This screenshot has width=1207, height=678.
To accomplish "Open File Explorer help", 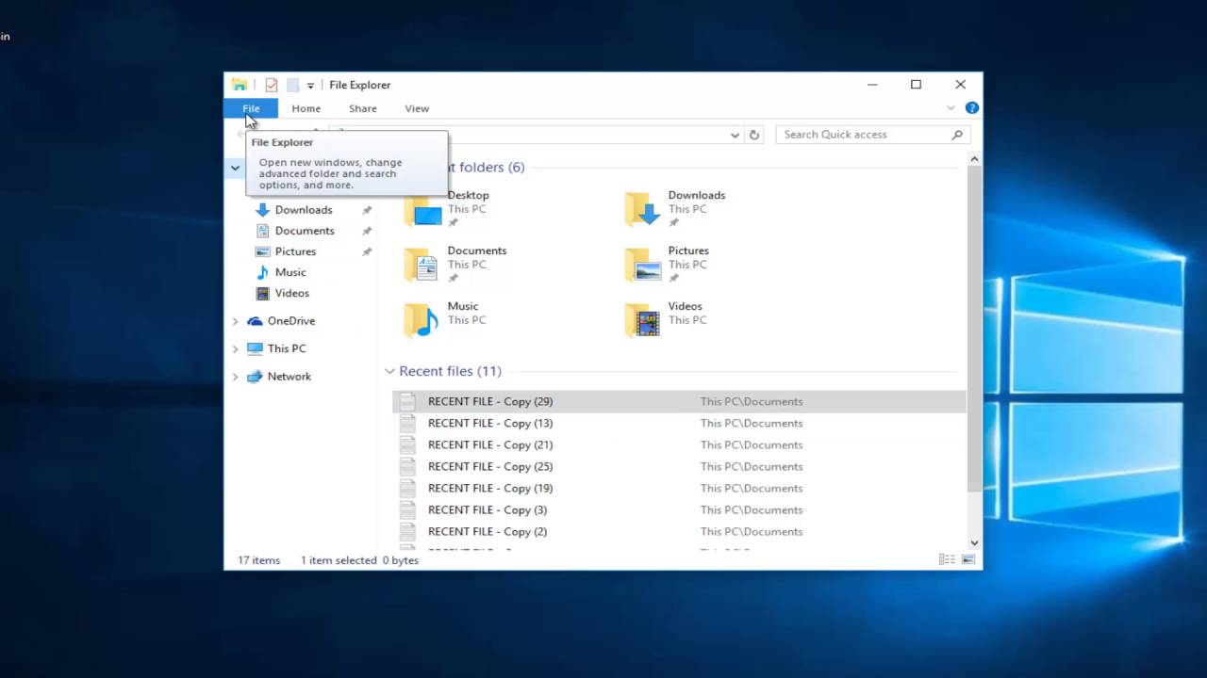I will coord(972,108).
